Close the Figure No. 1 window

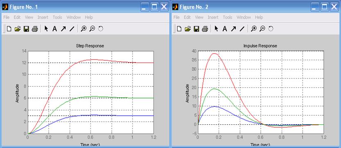point(164,7)
